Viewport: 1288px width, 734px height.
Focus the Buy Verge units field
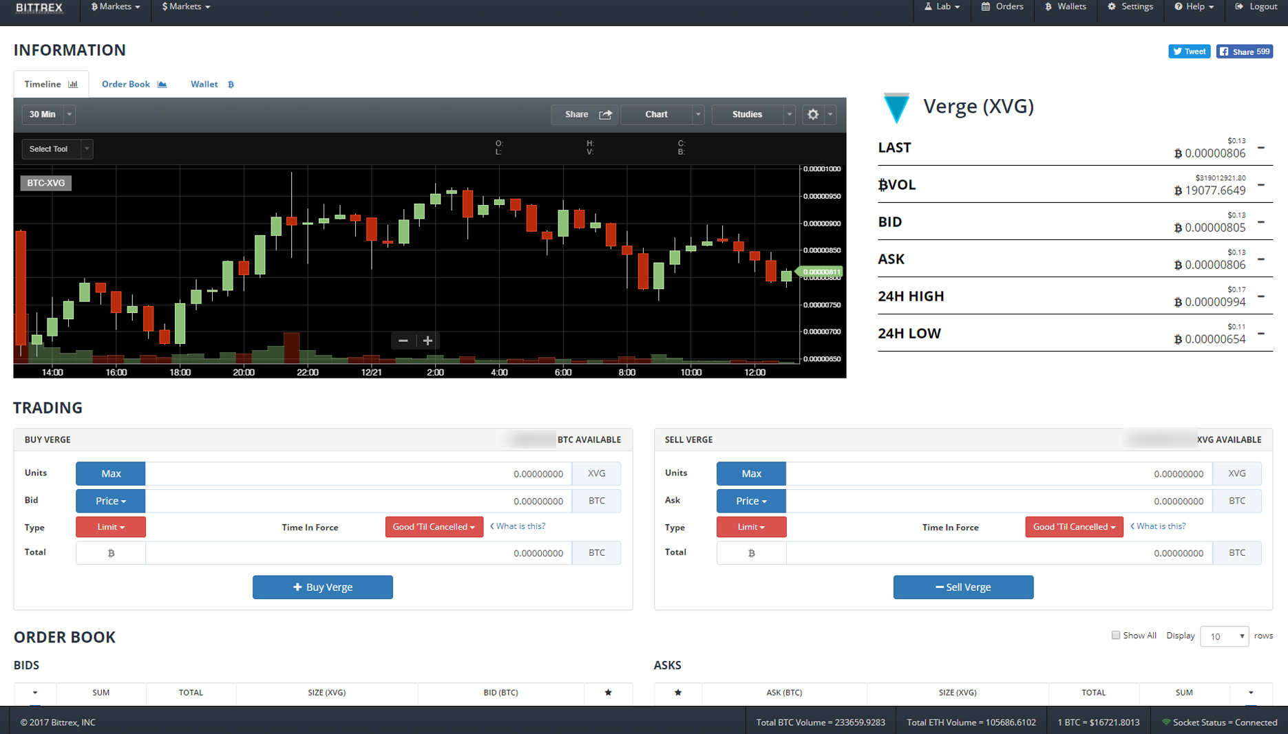(x=359, y=473)
